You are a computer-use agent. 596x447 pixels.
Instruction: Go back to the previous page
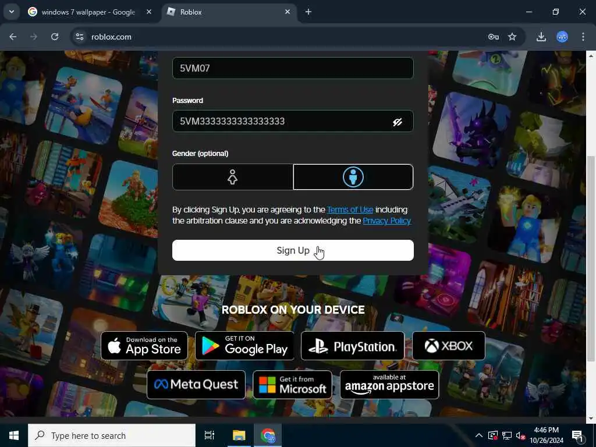point(13,37)
